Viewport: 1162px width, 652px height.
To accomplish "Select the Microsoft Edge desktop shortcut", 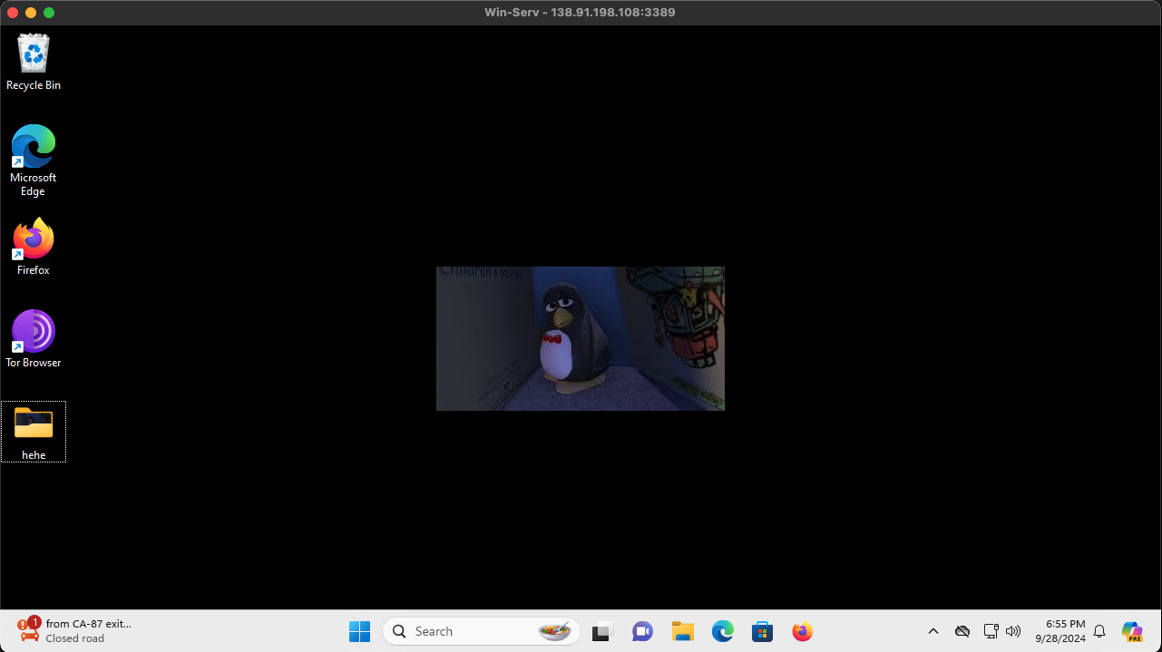I will tap(34, 160).
